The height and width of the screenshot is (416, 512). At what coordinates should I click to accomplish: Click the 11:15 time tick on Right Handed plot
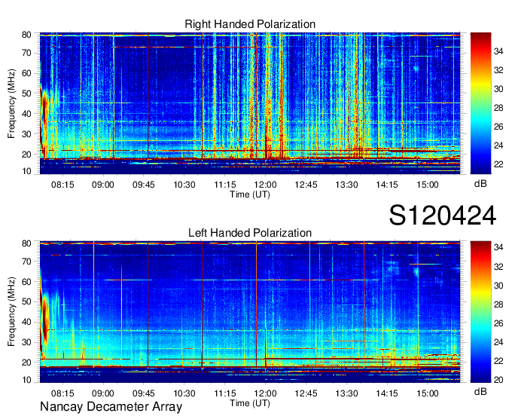(x=224, y=185)
